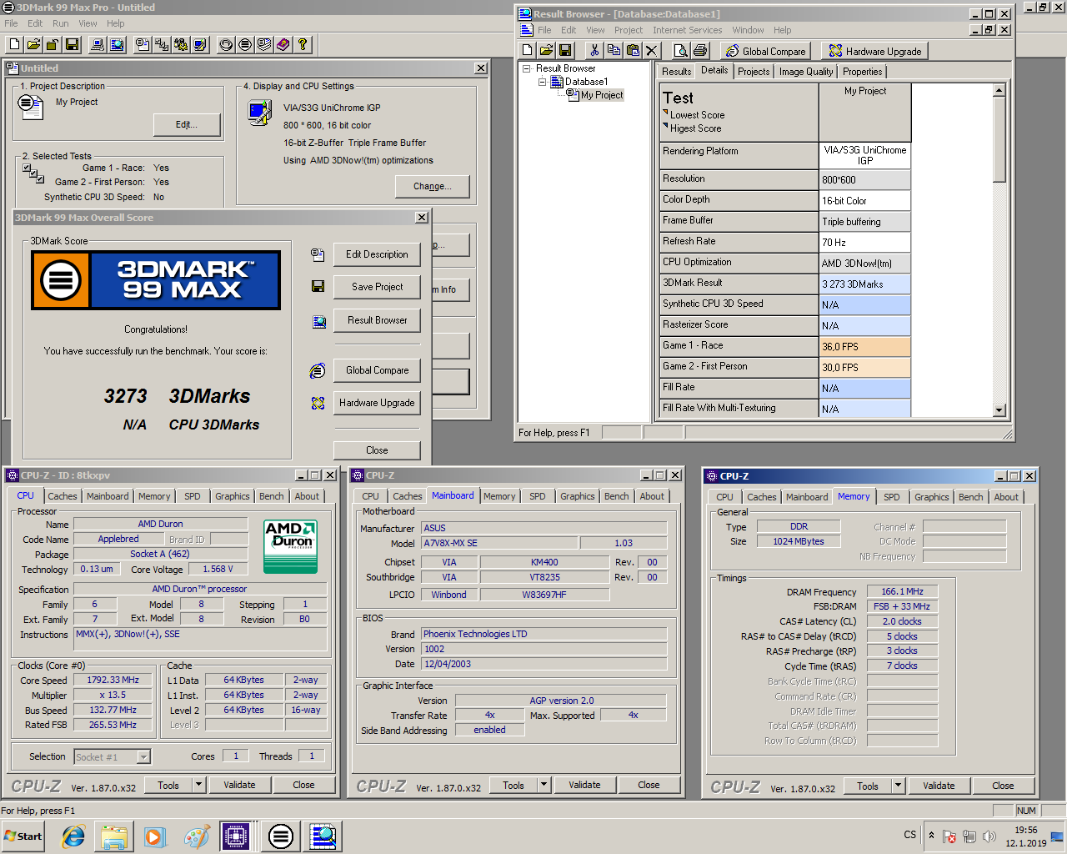Click the Delete X icon in Result Browser toolbar
The image size is (1067, 854).
(x=652, y=51)
